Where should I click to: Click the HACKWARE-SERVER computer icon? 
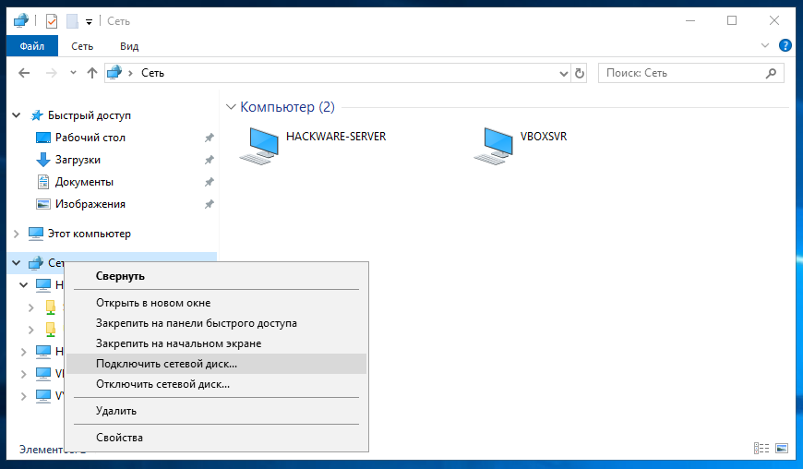258,144
